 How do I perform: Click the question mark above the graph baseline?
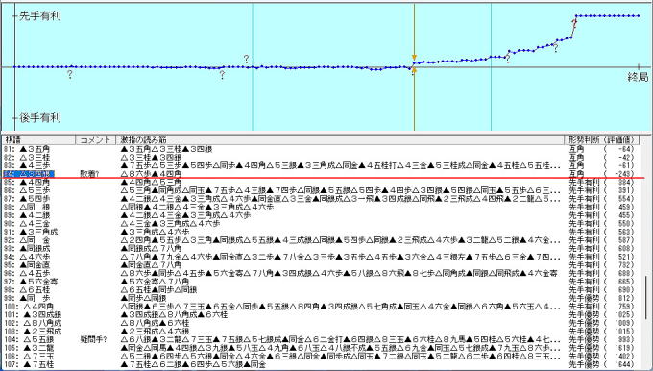[x=246, y=59]
